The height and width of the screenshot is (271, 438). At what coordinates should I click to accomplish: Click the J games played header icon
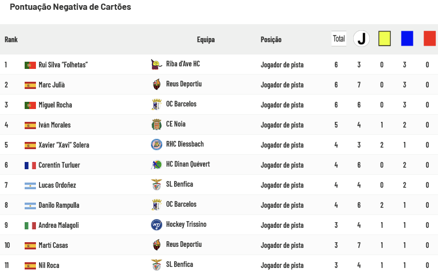361,39
